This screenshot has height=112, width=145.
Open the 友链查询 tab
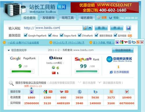pos(48,18)
